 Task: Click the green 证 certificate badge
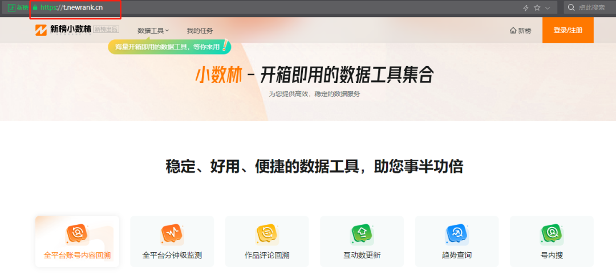coord(11,7)
